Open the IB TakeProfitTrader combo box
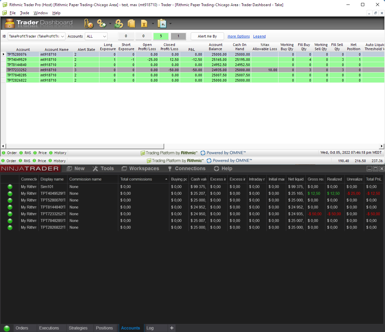 point(37,36)
